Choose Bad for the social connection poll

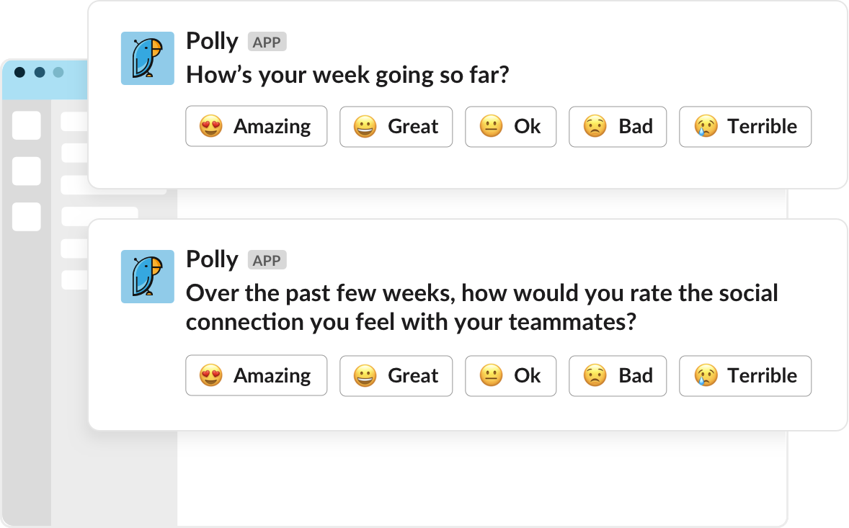coord(618,375)
